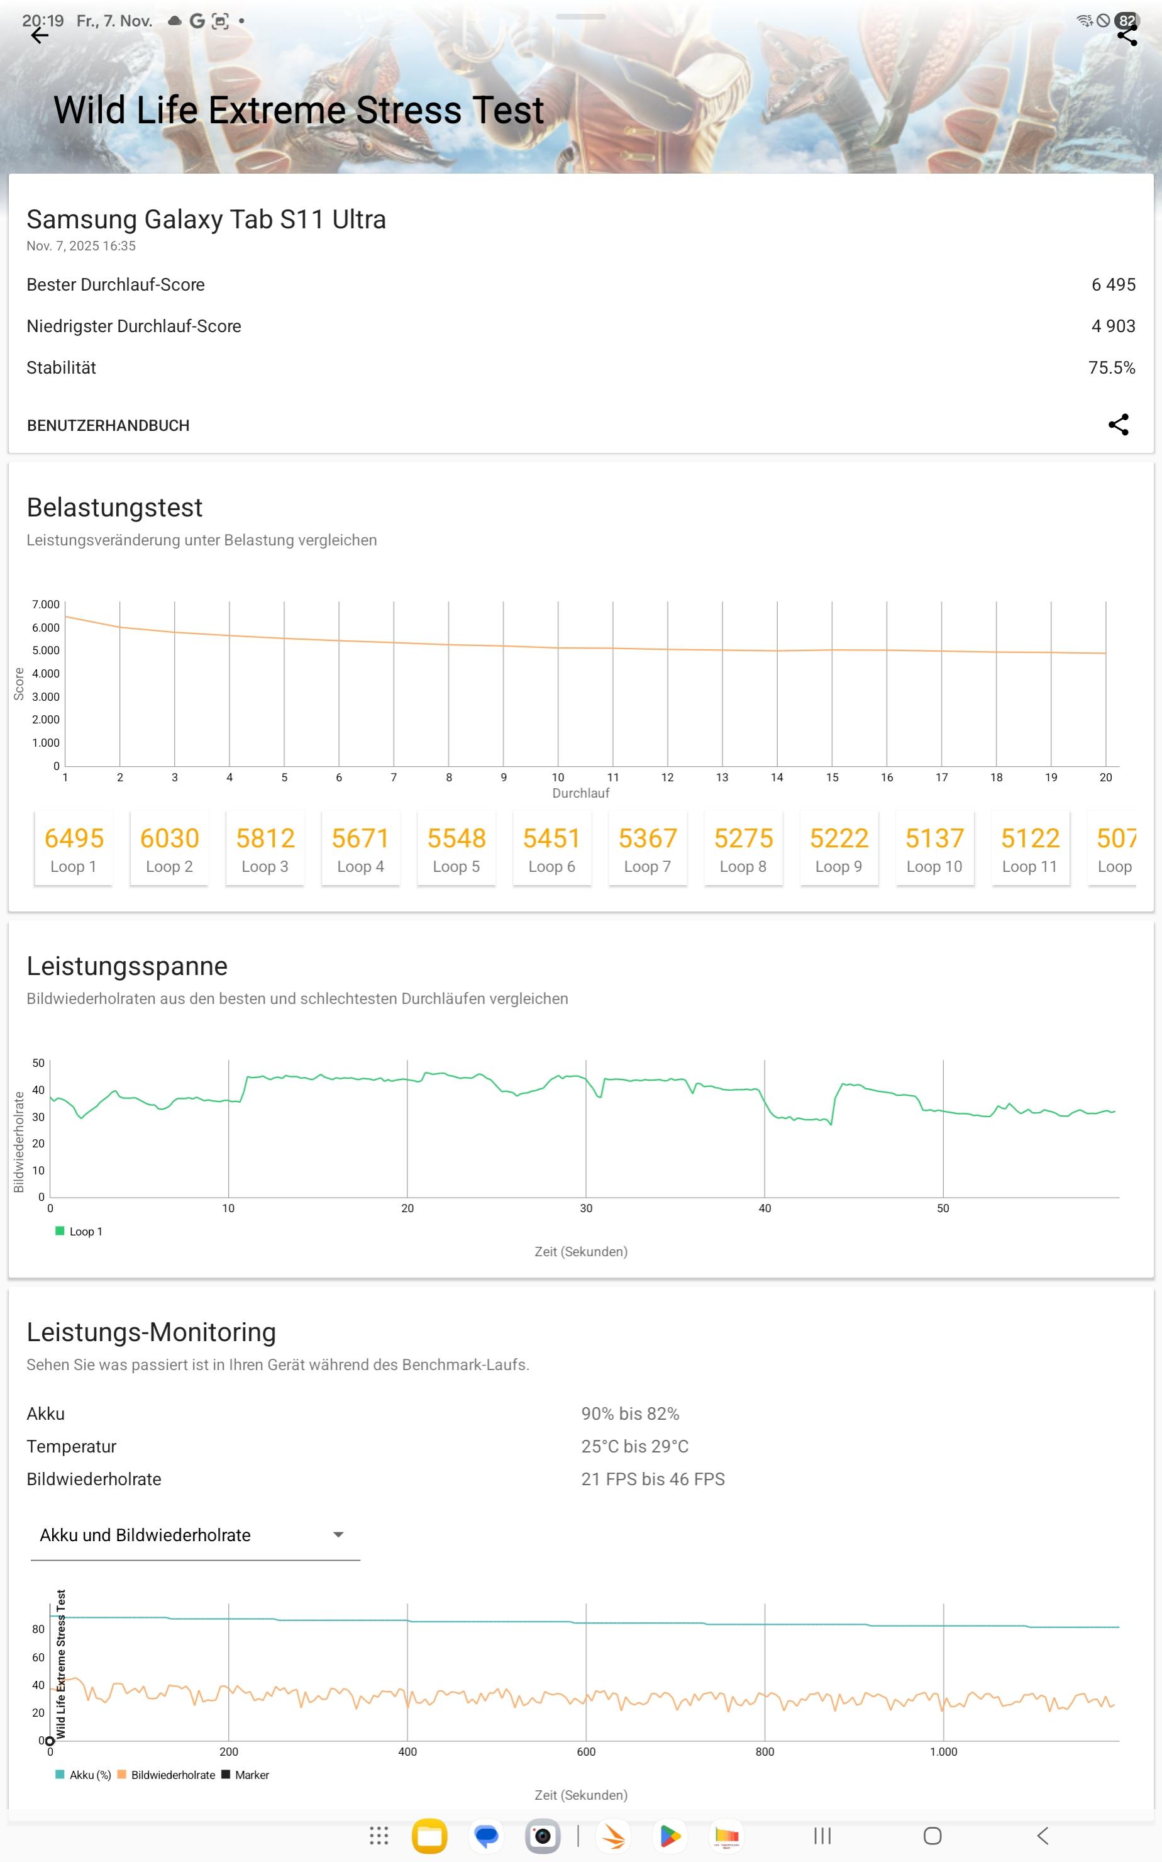This screenshot has width=1162, height=1862.
Task: Open the BENUTZERHANDBUCH link
Action: (108, 425)
